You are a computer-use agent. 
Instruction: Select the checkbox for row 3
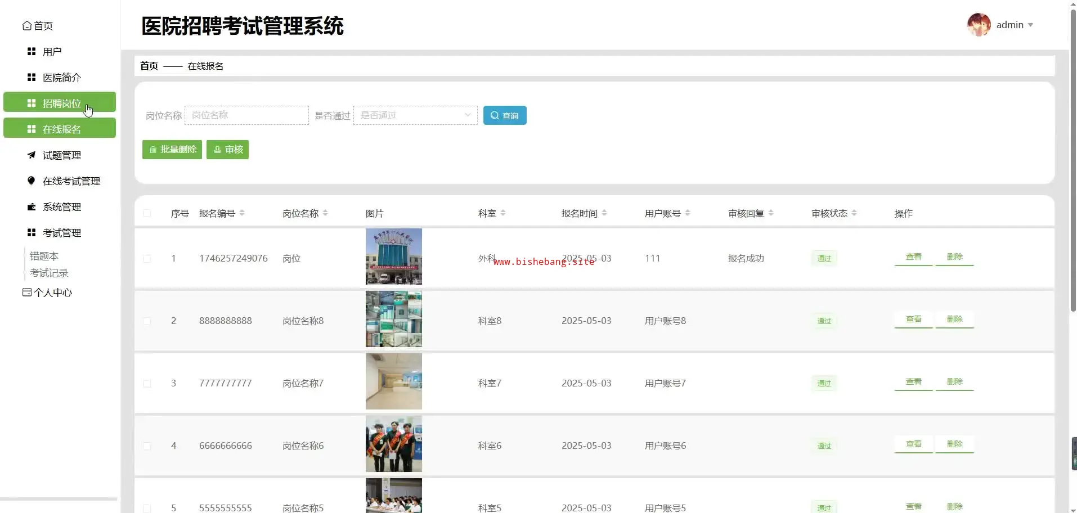click(x=147, y=384)
